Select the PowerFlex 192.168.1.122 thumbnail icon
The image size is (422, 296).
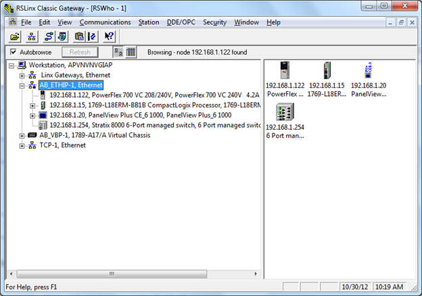click(285, 70)
